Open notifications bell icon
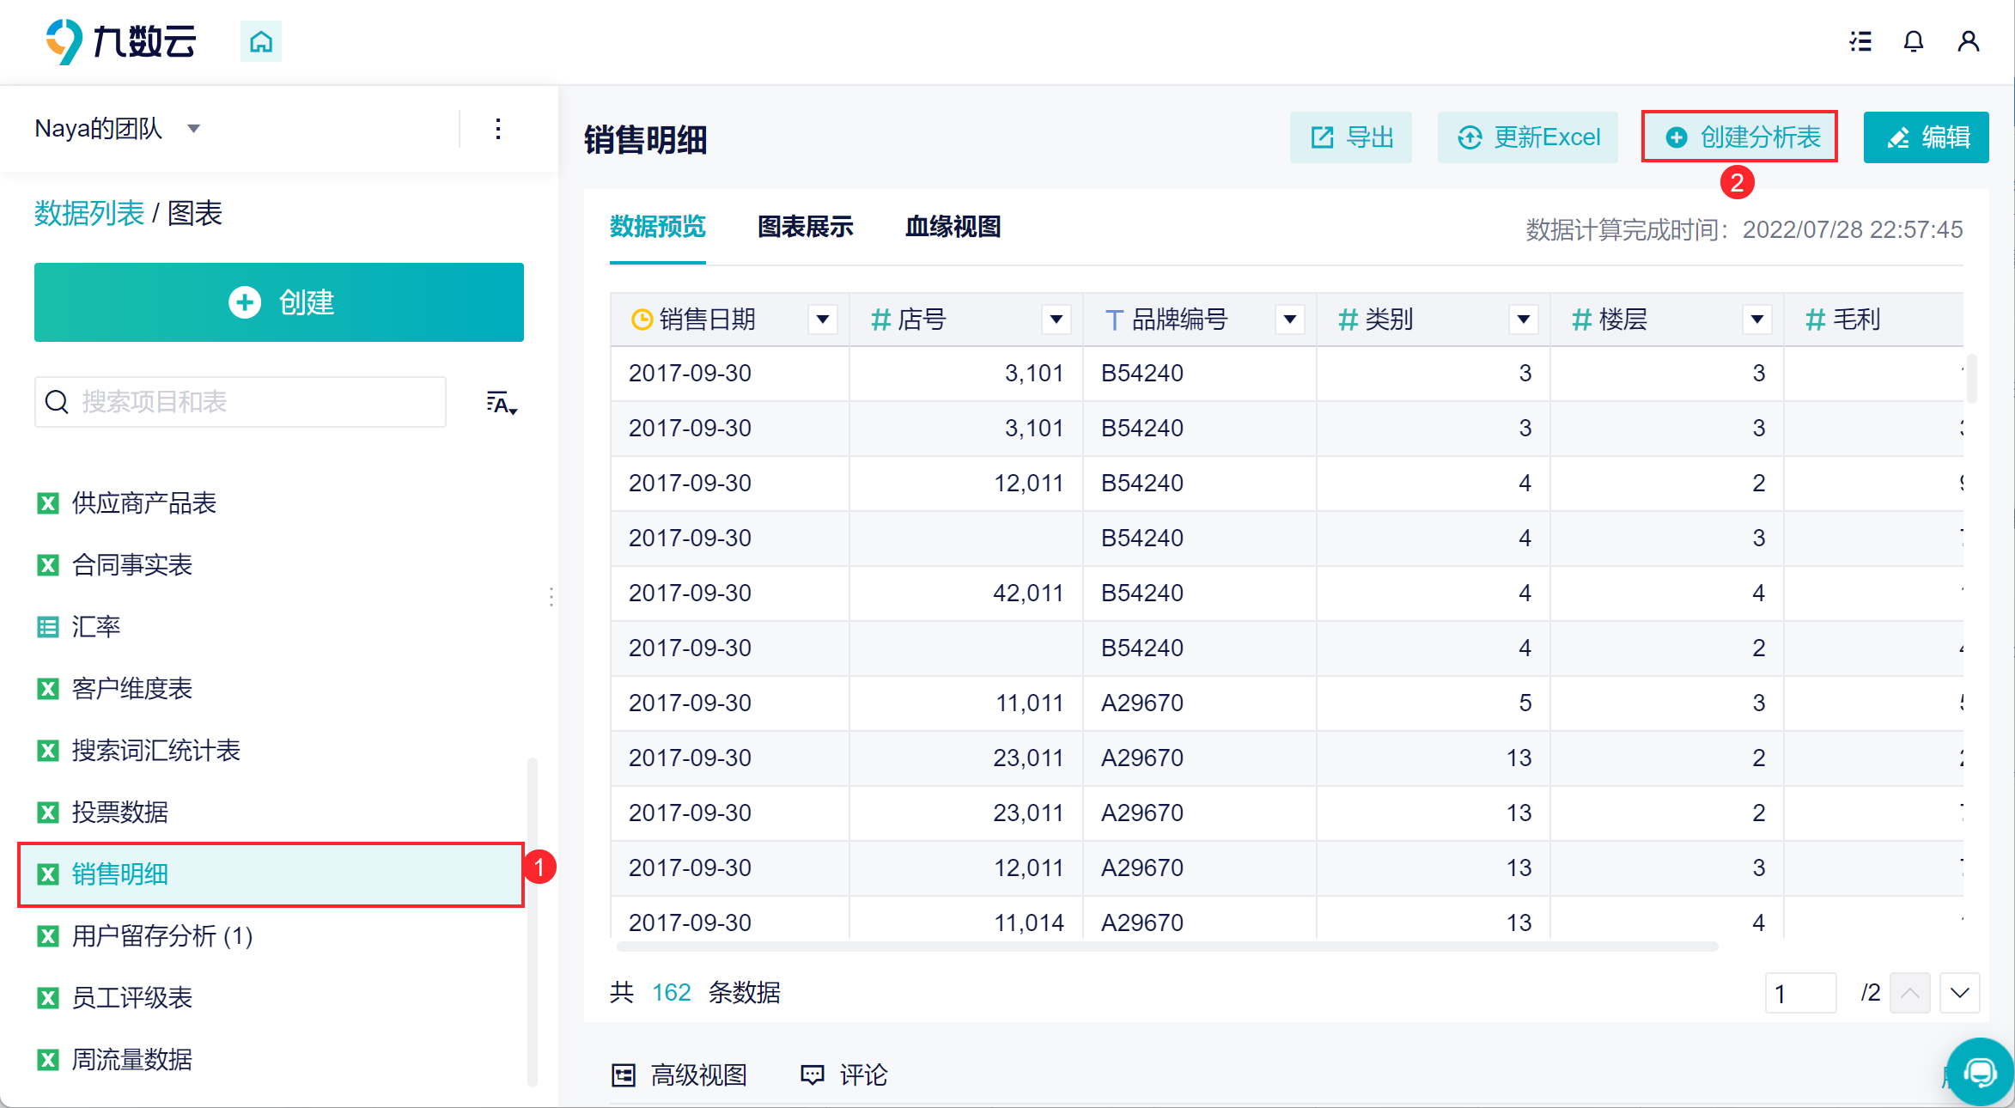2015x1108 pixels. tap(1913, 41)
